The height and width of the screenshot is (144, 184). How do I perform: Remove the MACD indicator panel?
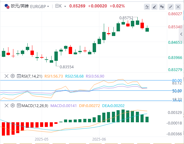coord(7,106)
